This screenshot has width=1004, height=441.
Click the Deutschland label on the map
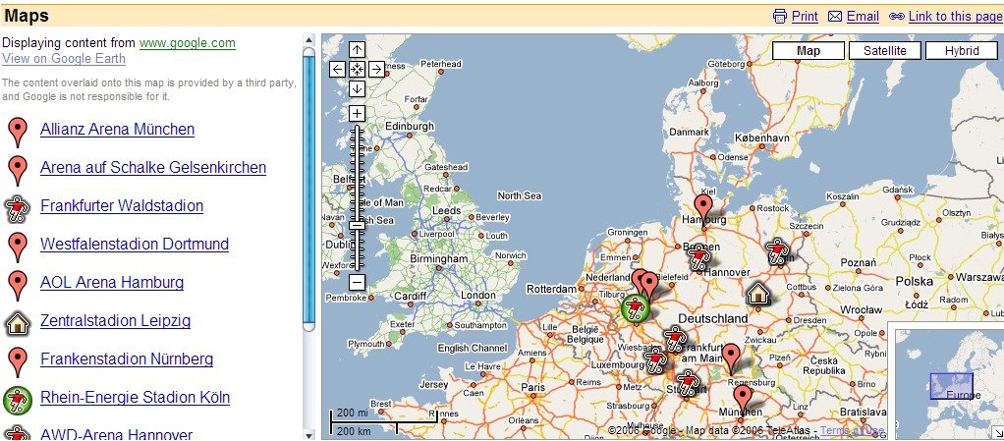pos(712,319)
